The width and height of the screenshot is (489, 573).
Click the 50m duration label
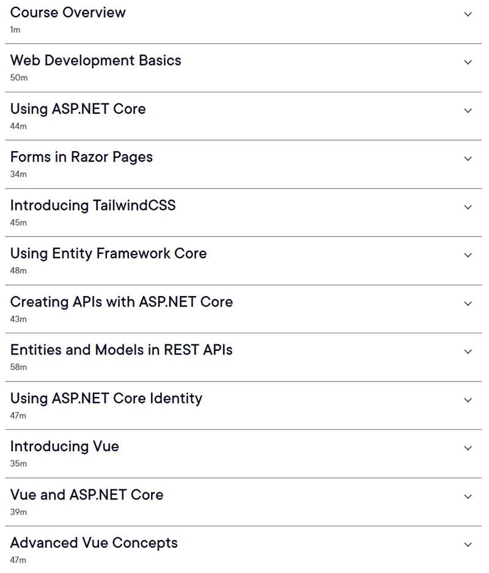pyautogui.click(x=19, y=78)
